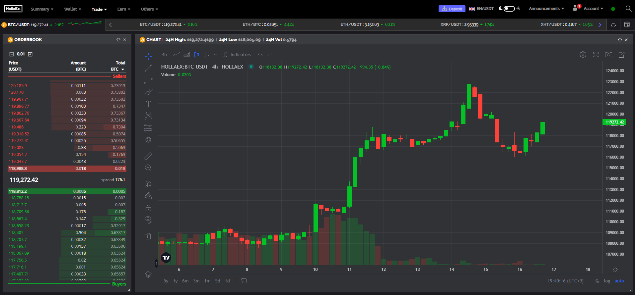635x295 pixels.
Task: Expand the chart style dropdown arrow
Action: [x=215, y=55]
